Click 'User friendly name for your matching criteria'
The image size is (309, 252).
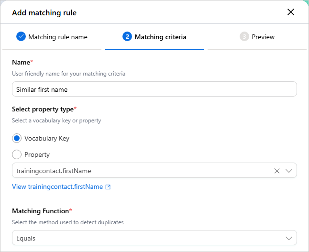[68, 74]
